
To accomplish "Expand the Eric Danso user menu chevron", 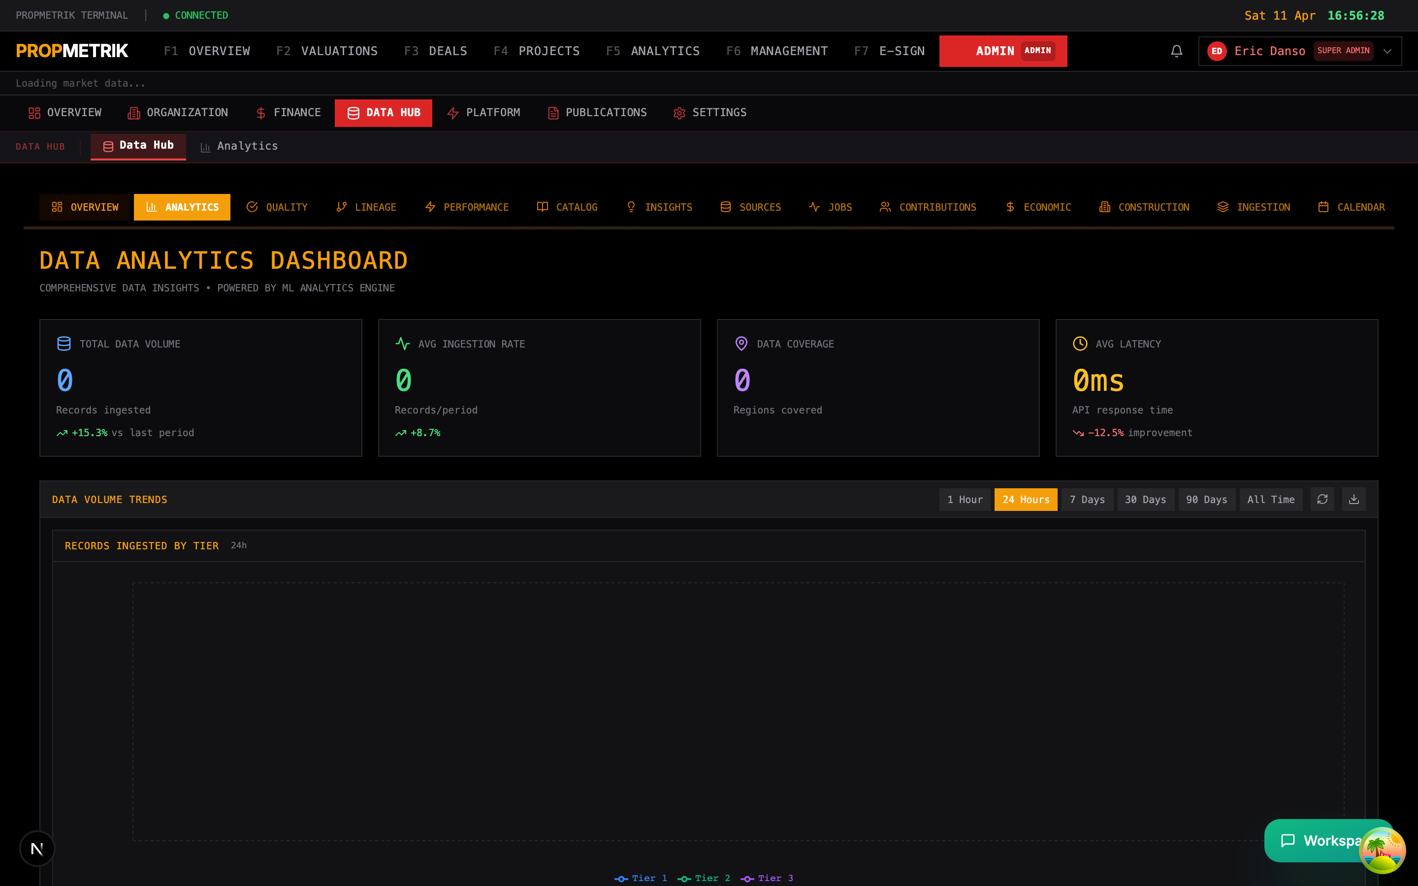I will pyautogui.click(x=1387, y=51).
